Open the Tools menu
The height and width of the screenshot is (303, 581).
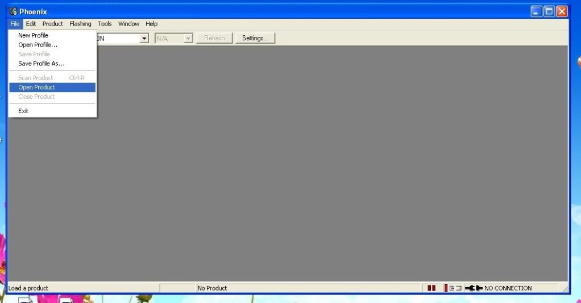[x=105, y=24]
